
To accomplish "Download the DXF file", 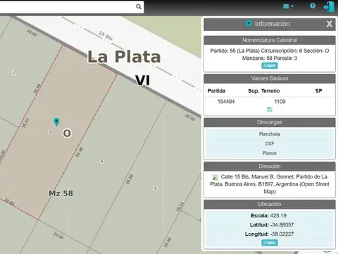I will (270, 143).
